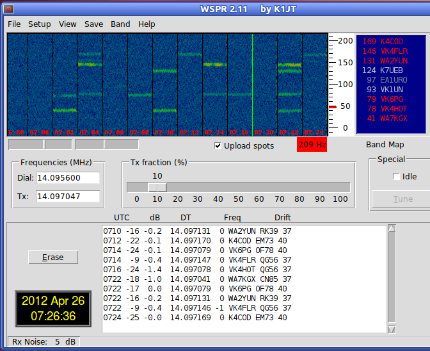Screen dimensions: 430x351
Task: Toggle the Upload spots checkbox
Action: click(x=218, y=146)
